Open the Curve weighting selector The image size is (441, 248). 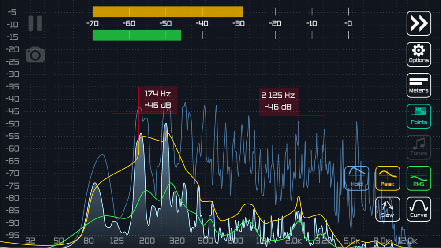tap(419, 209)
